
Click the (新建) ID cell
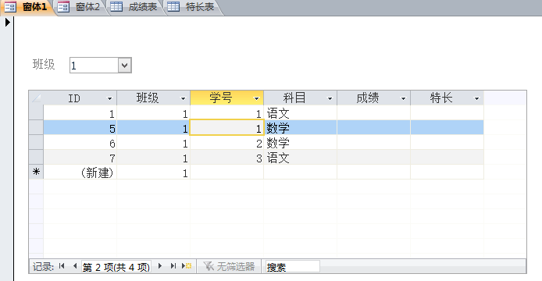80,173
